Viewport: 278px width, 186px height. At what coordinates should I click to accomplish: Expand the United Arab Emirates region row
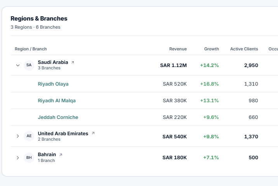(x=18, y=136)
